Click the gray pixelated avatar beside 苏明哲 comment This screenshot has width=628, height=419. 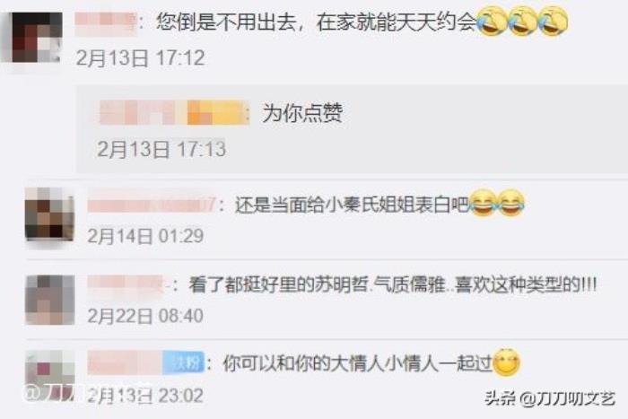(50, 300)
